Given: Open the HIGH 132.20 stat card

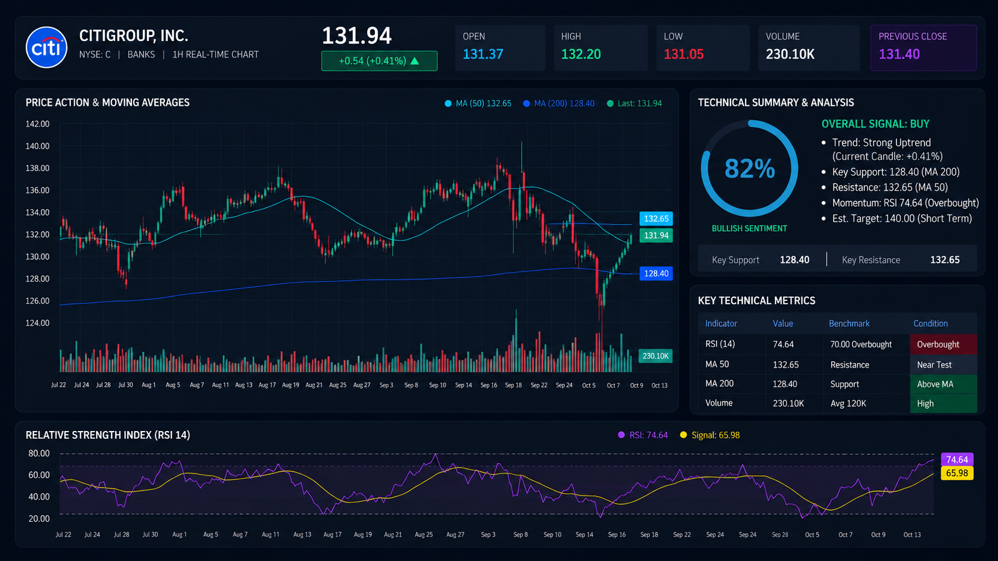Looking at the screenshot, I should point(600,48).
